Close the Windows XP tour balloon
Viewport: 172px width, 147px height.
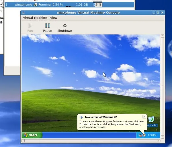point(144,117)
